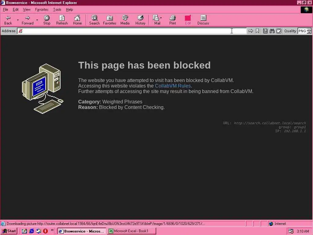Image resolution: width=313 pixels, height=235 pixels.
Task: Click the status bar downloading picture text
Action: point(105,224)
